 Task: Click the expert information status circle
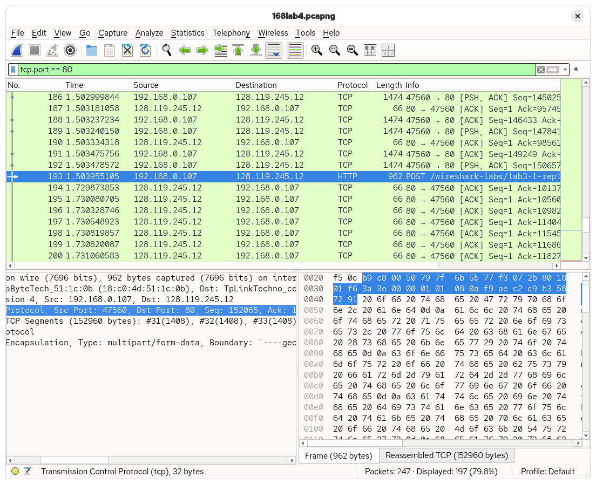[x=15, y=471]
